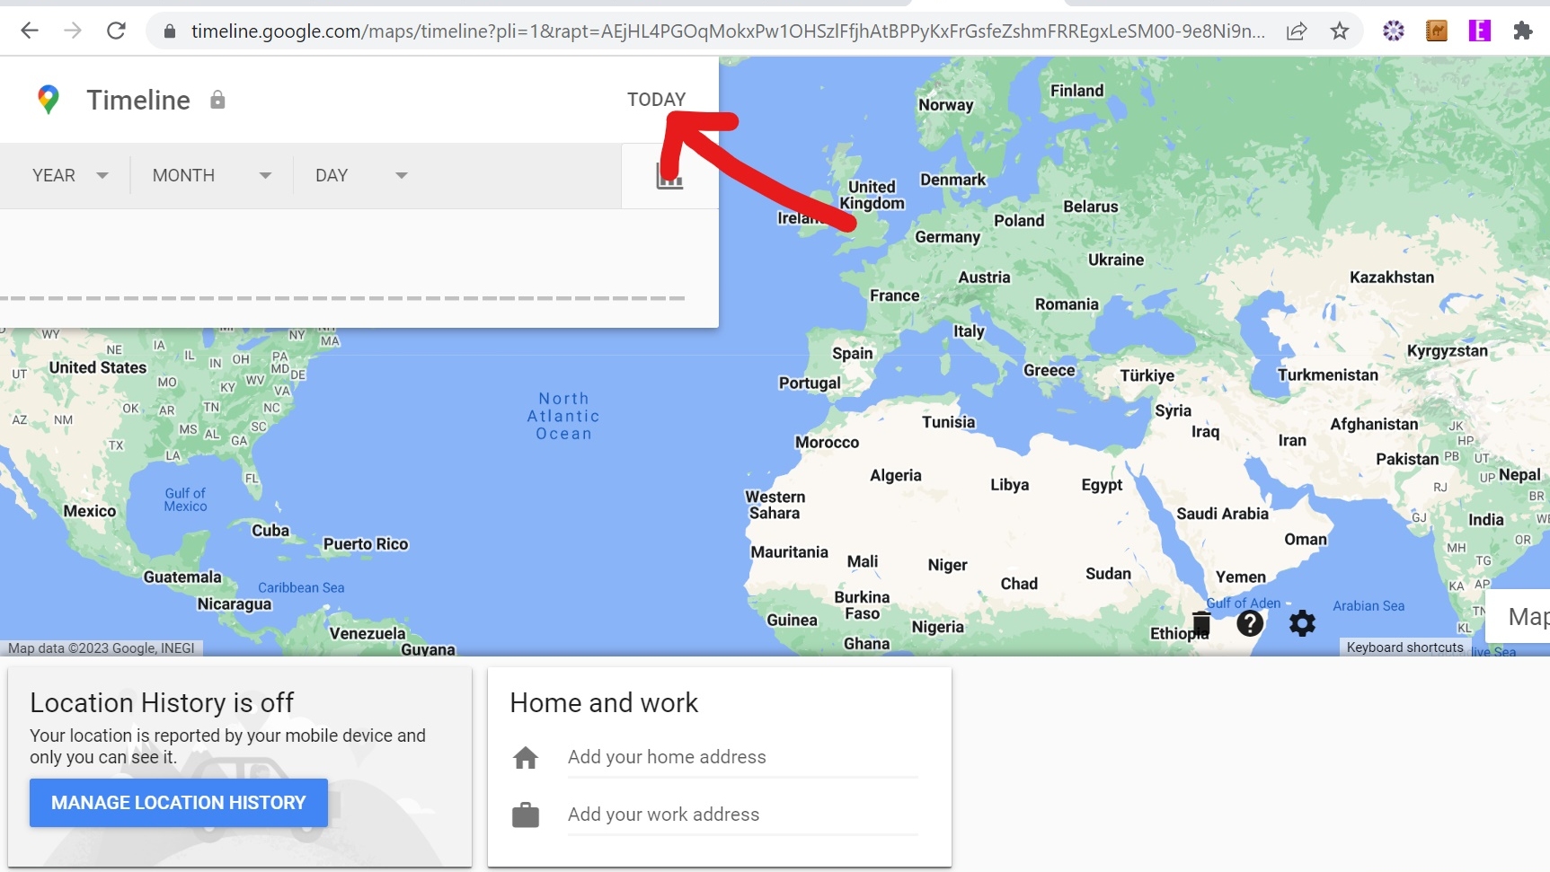The height and width of the screenshot is (872, 1550).
Task: Click the lock icon beside Timeline
Action: pos(217,100)
